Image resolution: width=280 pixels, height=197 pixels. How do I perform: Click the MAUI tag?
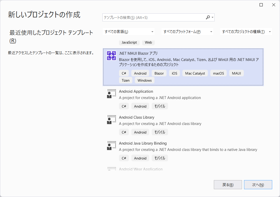tap(236, 73)
